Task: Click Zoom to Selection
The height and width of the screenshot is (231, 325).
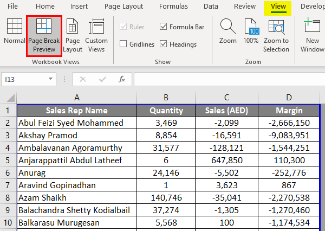Action: click(x=276, y=35)
